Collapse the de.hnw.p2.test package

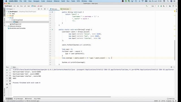pyautogui.click(x=10, y=20)
